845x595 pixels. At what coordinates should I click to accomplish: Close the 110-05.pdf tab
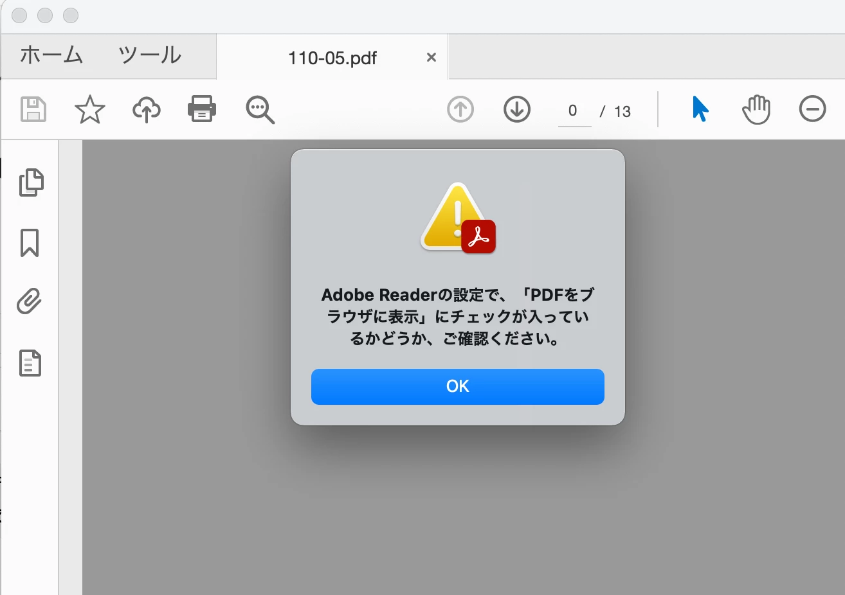tap(432, 58)
